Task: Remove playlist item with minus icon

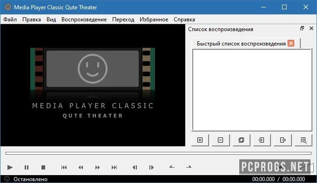Action: point(221,140)
